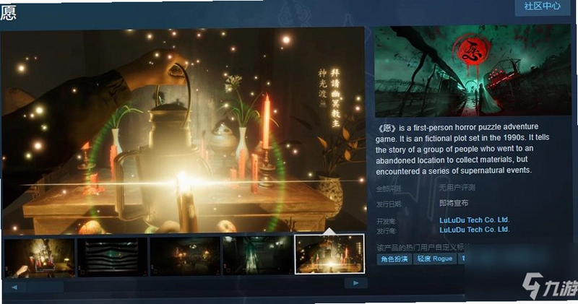The image size is (578, 304).
Task: Click the game header capsule image
Action: click(473, 71)
